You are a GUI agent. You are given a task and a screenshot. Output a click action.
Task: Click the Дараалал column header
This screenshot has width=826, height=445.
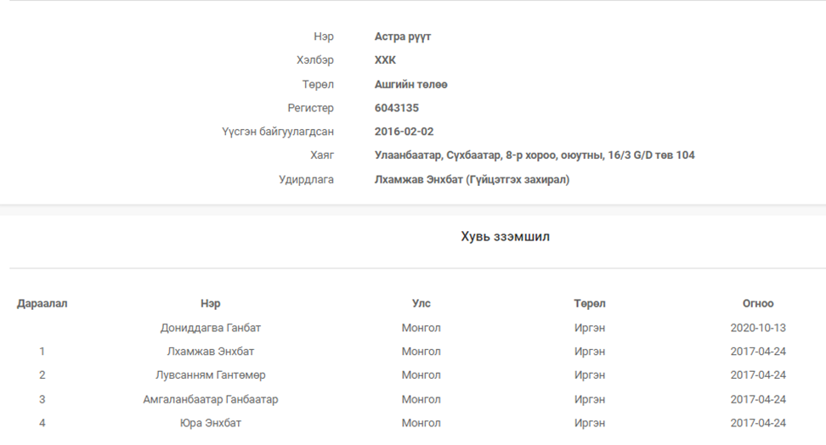(x=42, y=304)
